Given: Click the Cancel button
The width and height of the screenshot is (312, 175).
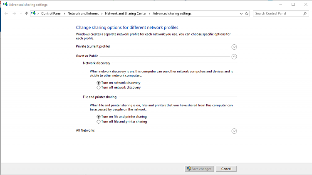Looking at the screenshot, I should [226, 169].
